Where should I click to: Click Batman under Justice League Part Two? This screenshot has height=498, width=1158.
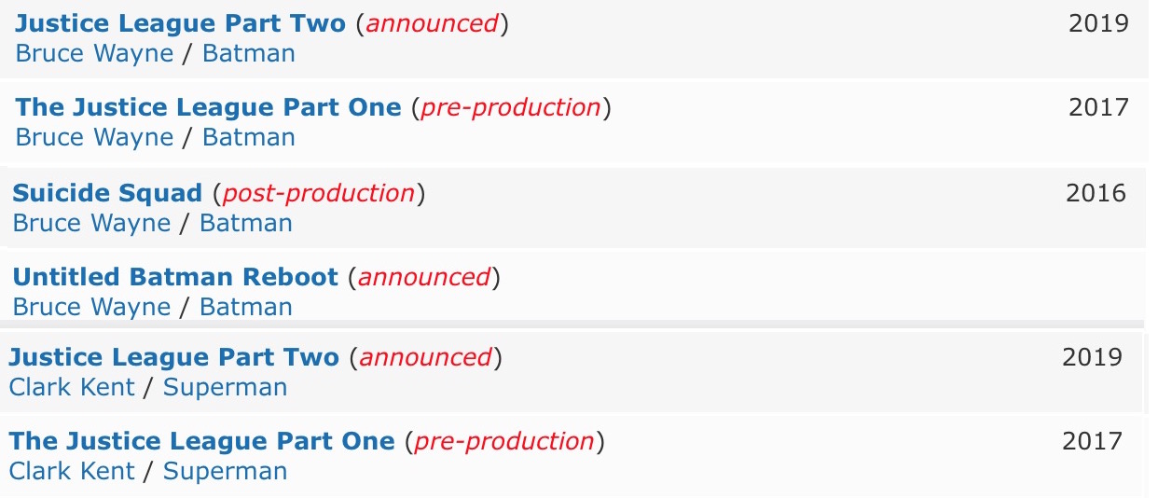(x=249, y=53)
